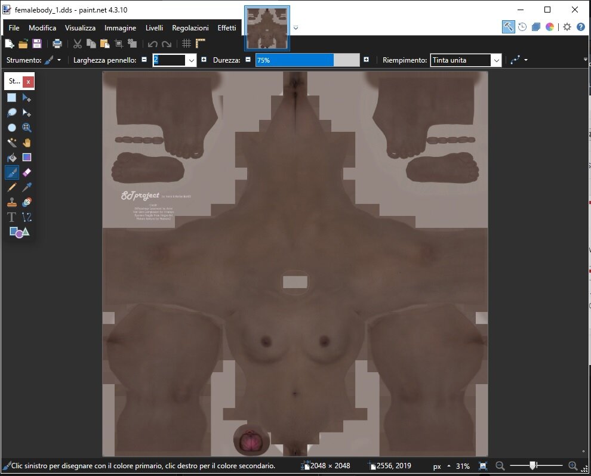The width and height of the screenshot is (591, 476).
Task: Undo the last action
Action: click(x=152, y=44)
